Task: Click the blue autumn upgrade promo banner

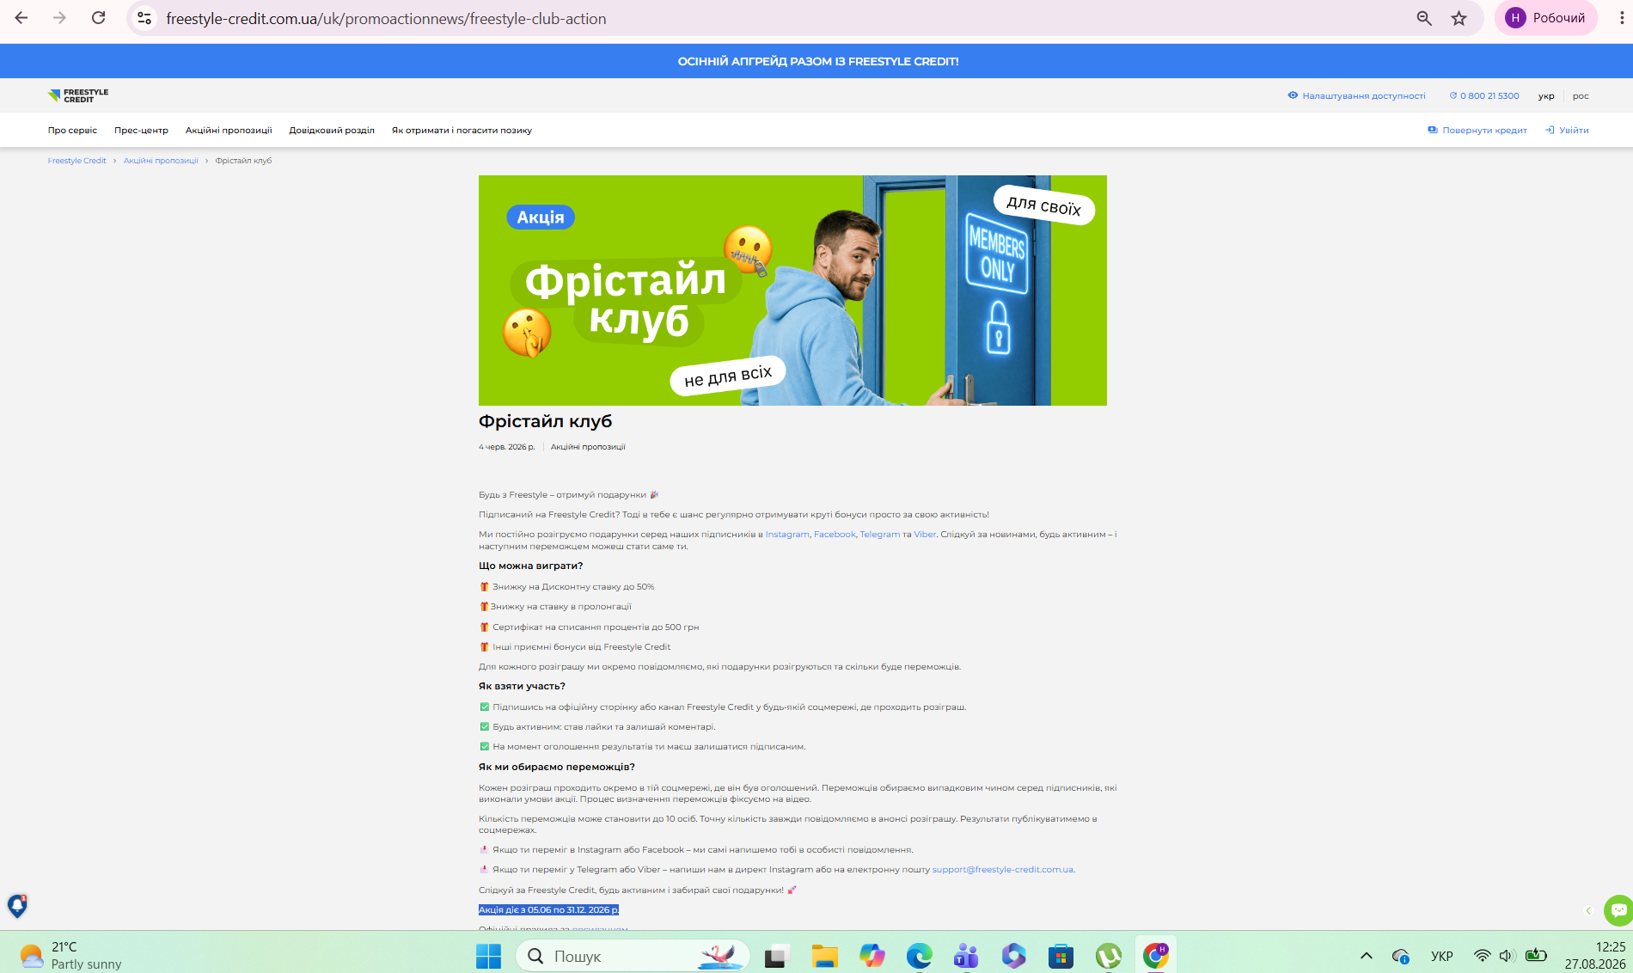Action: (x=816, y=61)
